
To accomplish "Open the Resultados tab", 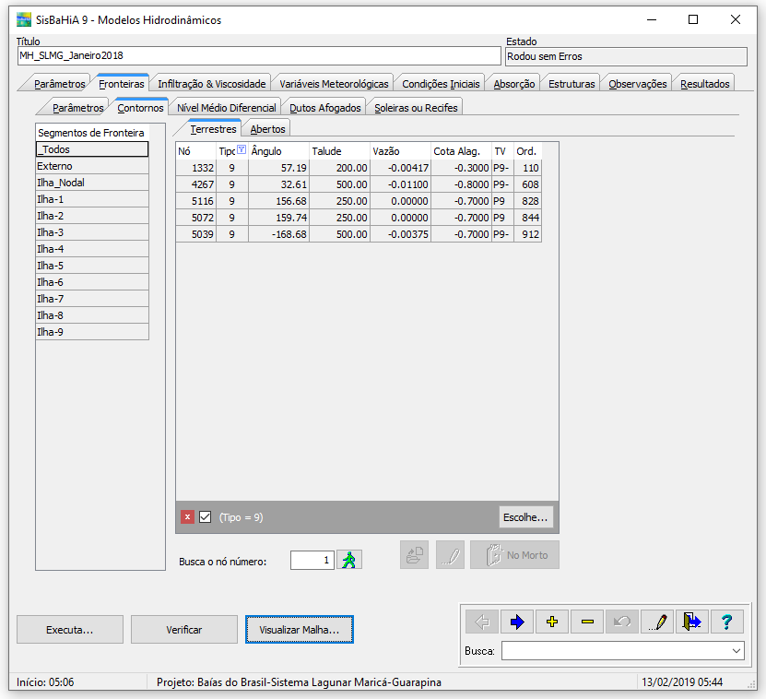I will tap(704, 84).
